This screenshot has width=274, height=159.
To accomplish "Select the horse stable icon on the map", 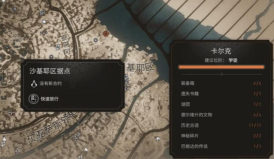I will tap(158, 139).
